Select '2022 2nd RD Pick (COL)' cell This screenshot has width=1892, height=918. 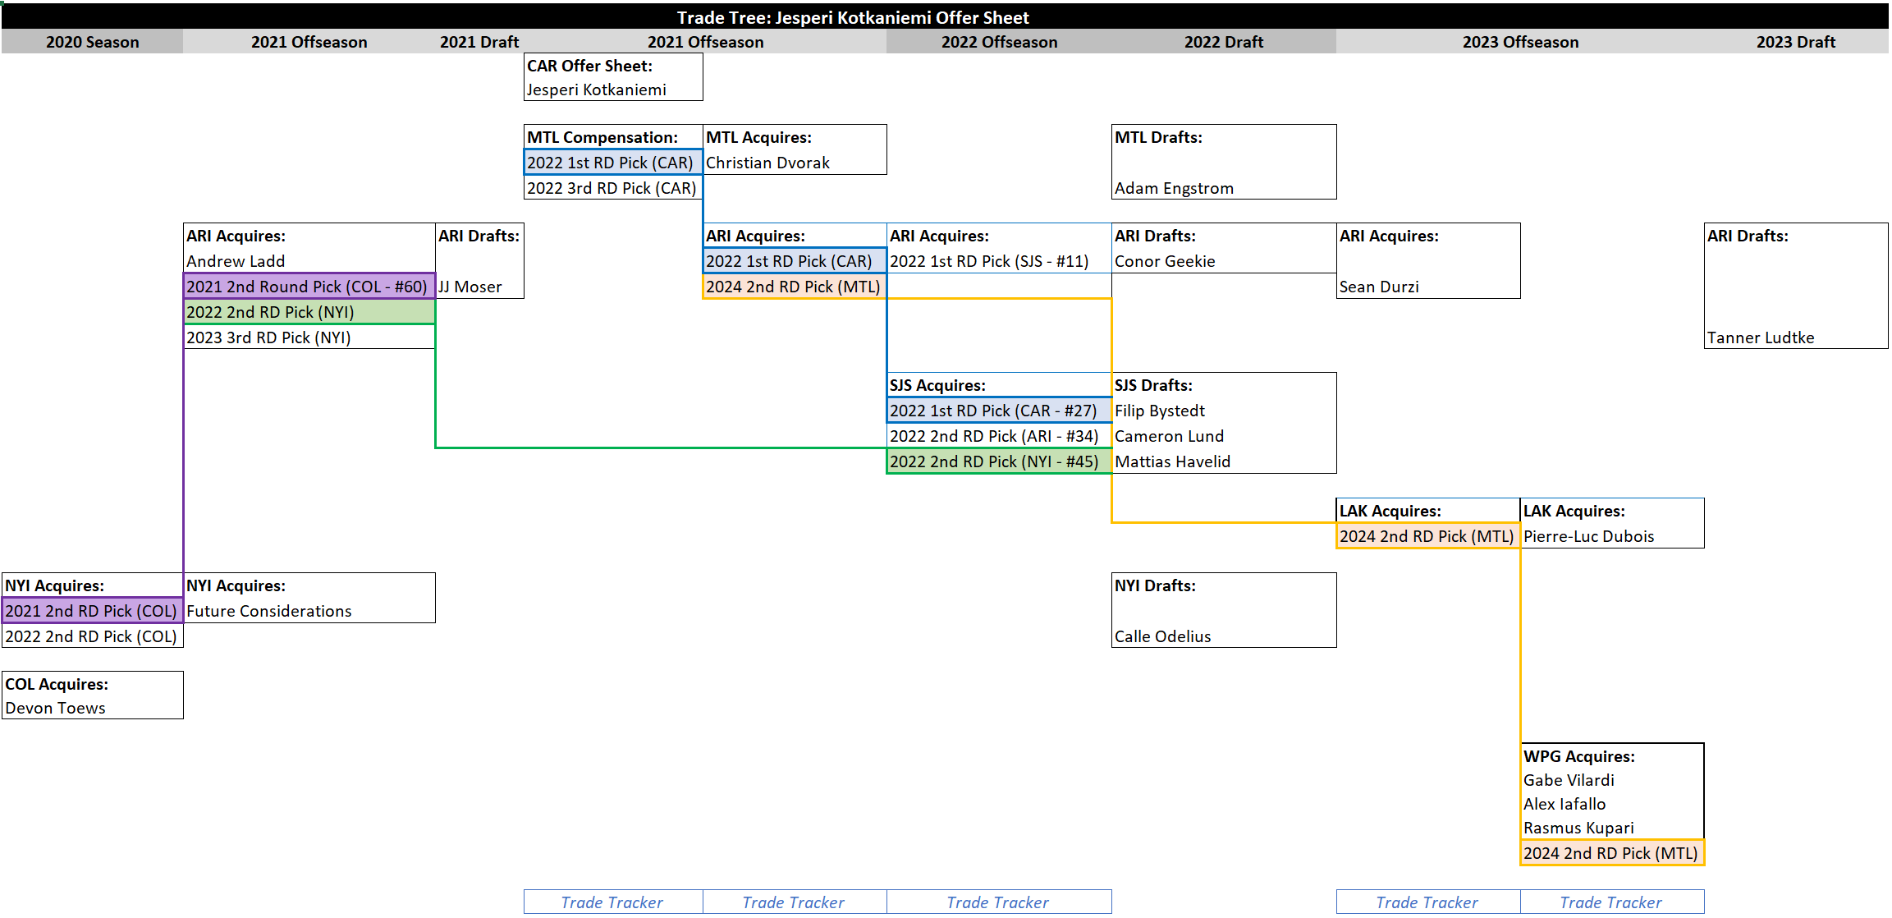tap(92, 636)
